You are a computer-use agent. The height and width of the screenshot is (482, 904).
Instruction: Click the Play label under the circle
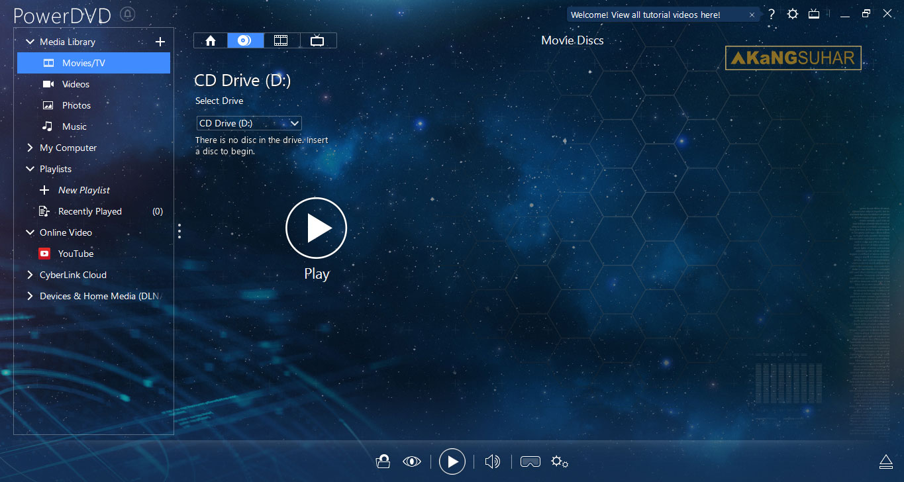point(317,273)
